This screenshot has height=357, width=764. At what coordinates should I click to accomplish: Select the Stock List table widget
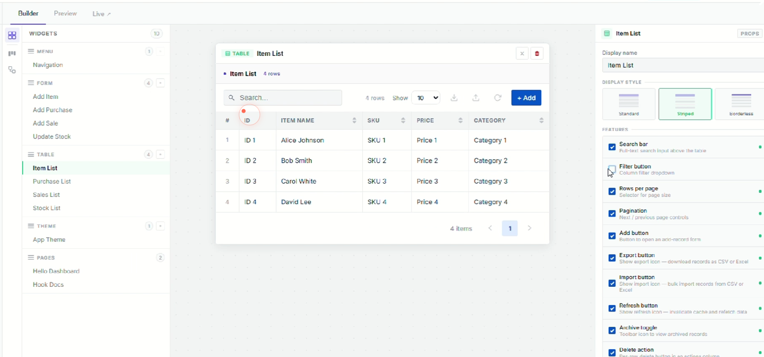pyautogui.click(x=47, y=208)
